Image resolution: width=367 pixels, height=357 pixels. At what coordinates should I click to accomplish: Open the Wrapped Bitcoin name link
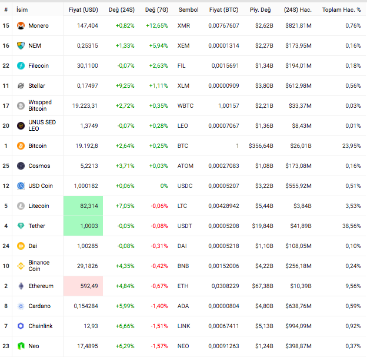40,105
